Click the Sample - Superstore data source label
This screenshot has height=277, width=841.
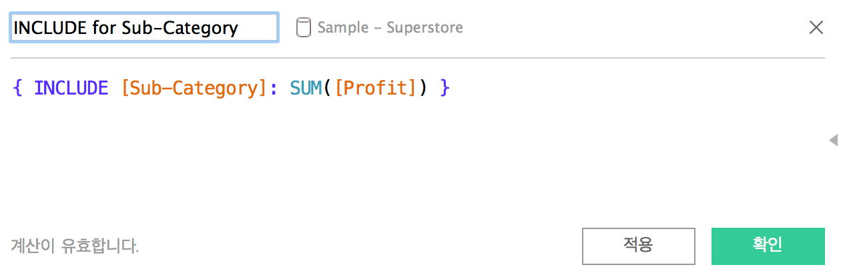390,28
